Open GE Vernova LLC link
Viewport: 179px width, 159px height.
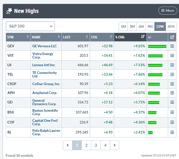coord(44,46)
